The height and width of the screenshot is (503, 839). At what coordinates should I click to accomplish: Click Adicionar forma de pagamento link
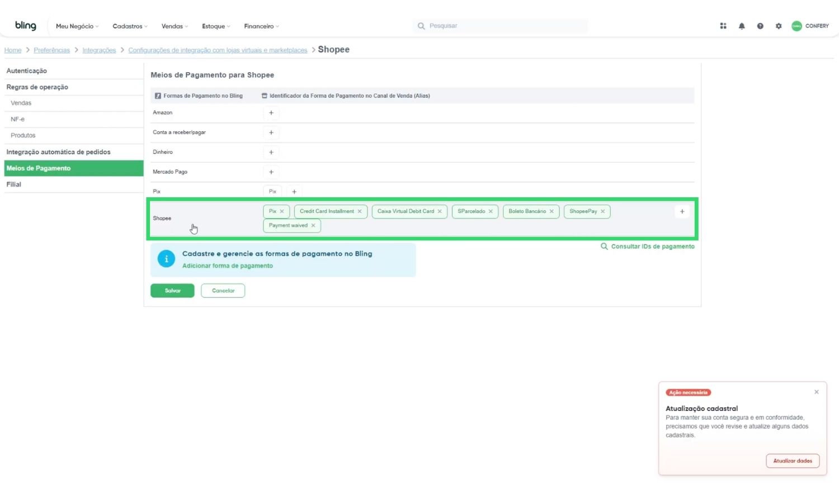point(228,266)
